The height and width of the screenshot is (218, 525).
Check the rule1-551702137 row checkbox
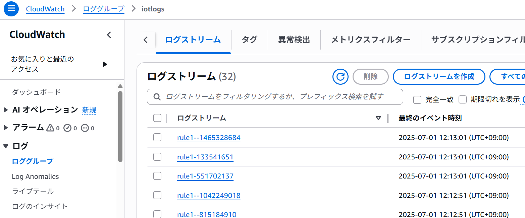click(x=157, y=176)
